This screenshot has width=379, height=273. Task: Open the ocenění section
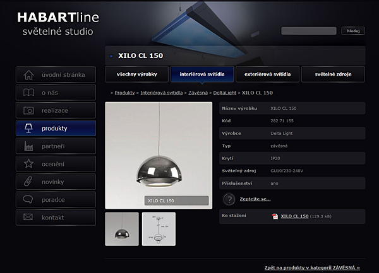tap(56, 164)
